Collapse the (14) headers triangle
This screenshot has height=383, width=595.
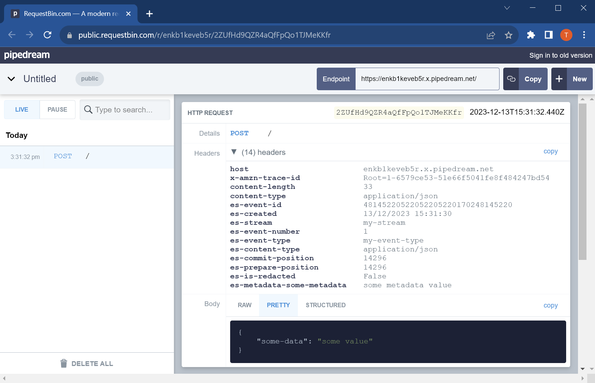click(x=234, y=152)
